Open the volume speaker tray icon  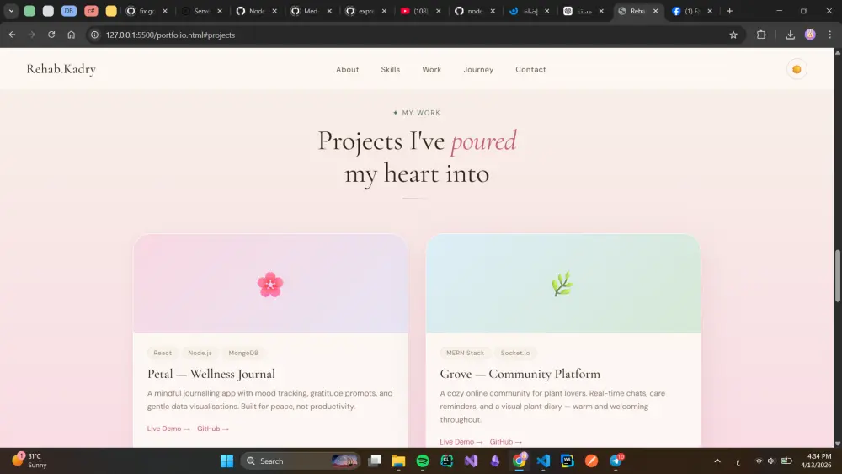click(x=771, y=461)
